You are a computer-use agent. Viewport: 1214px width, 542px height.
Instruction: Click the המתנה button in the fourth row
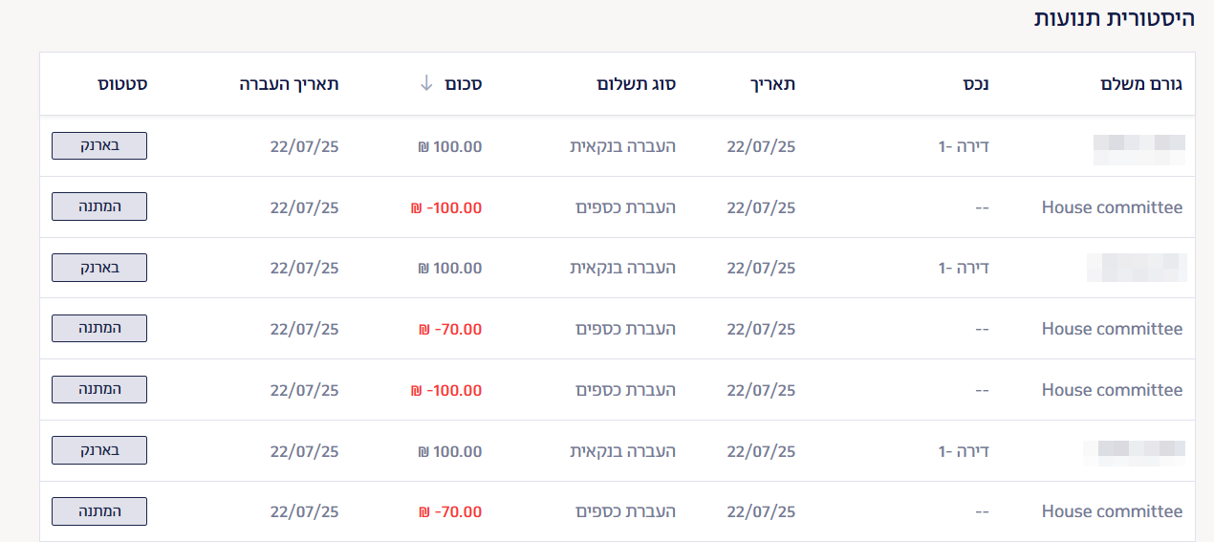[x=99, y=329]
